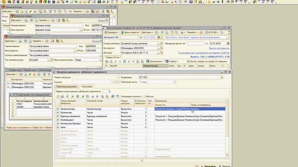Select the Настройка tab
Image resolution: width=298 pixels, height=167 pixels.
(87, 87)
